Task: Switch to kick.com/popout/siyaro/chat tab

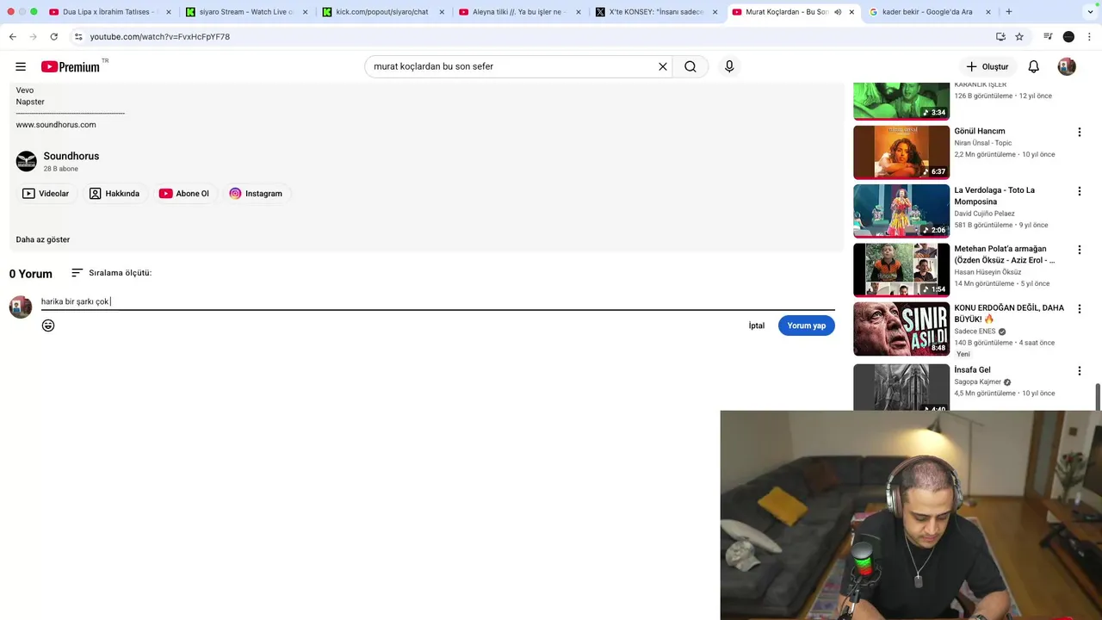Action: coord(382,12)
